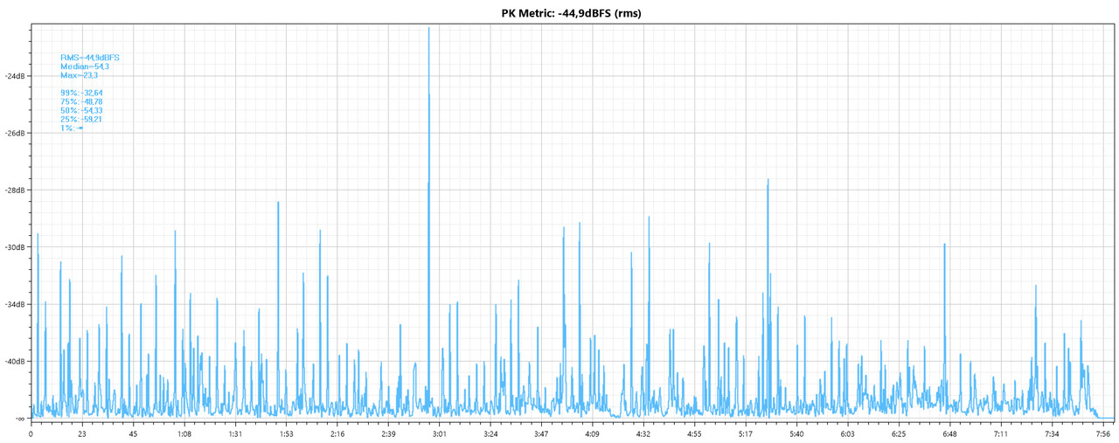
Task: Click the "-26dB" y-axis label
Action: [15, 133]
